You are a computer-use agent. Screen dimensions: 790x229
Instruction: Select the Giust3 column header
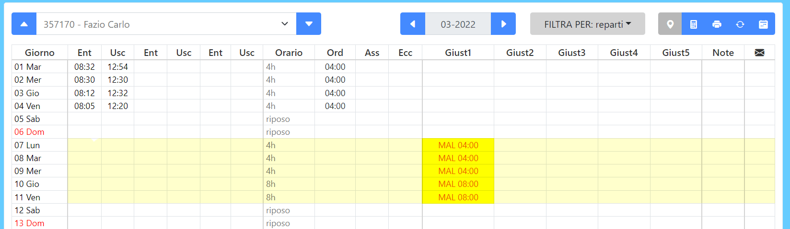(x=572, y=53)
